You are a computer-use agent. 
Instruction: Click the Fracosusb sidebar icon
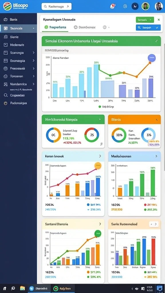click(6, 69)
